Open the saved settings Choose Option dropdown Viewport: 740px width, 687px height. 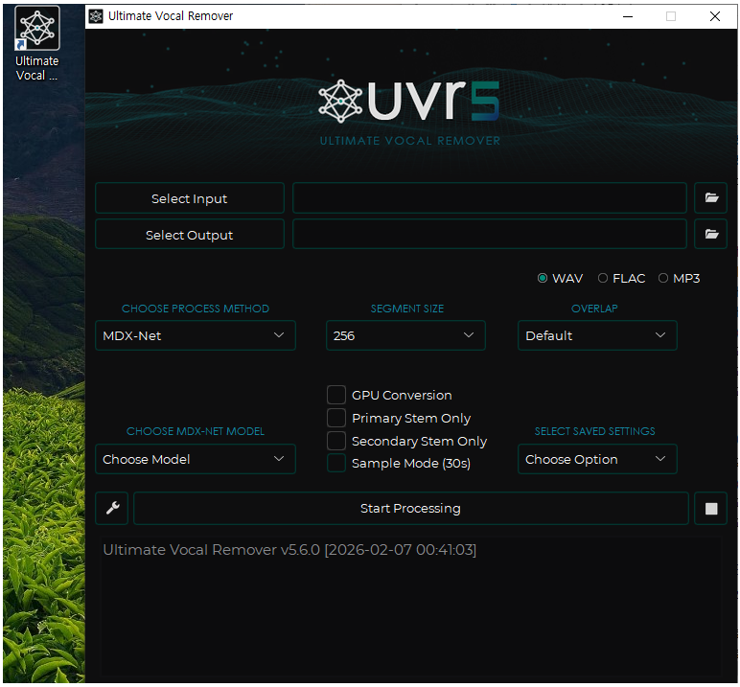597,459
